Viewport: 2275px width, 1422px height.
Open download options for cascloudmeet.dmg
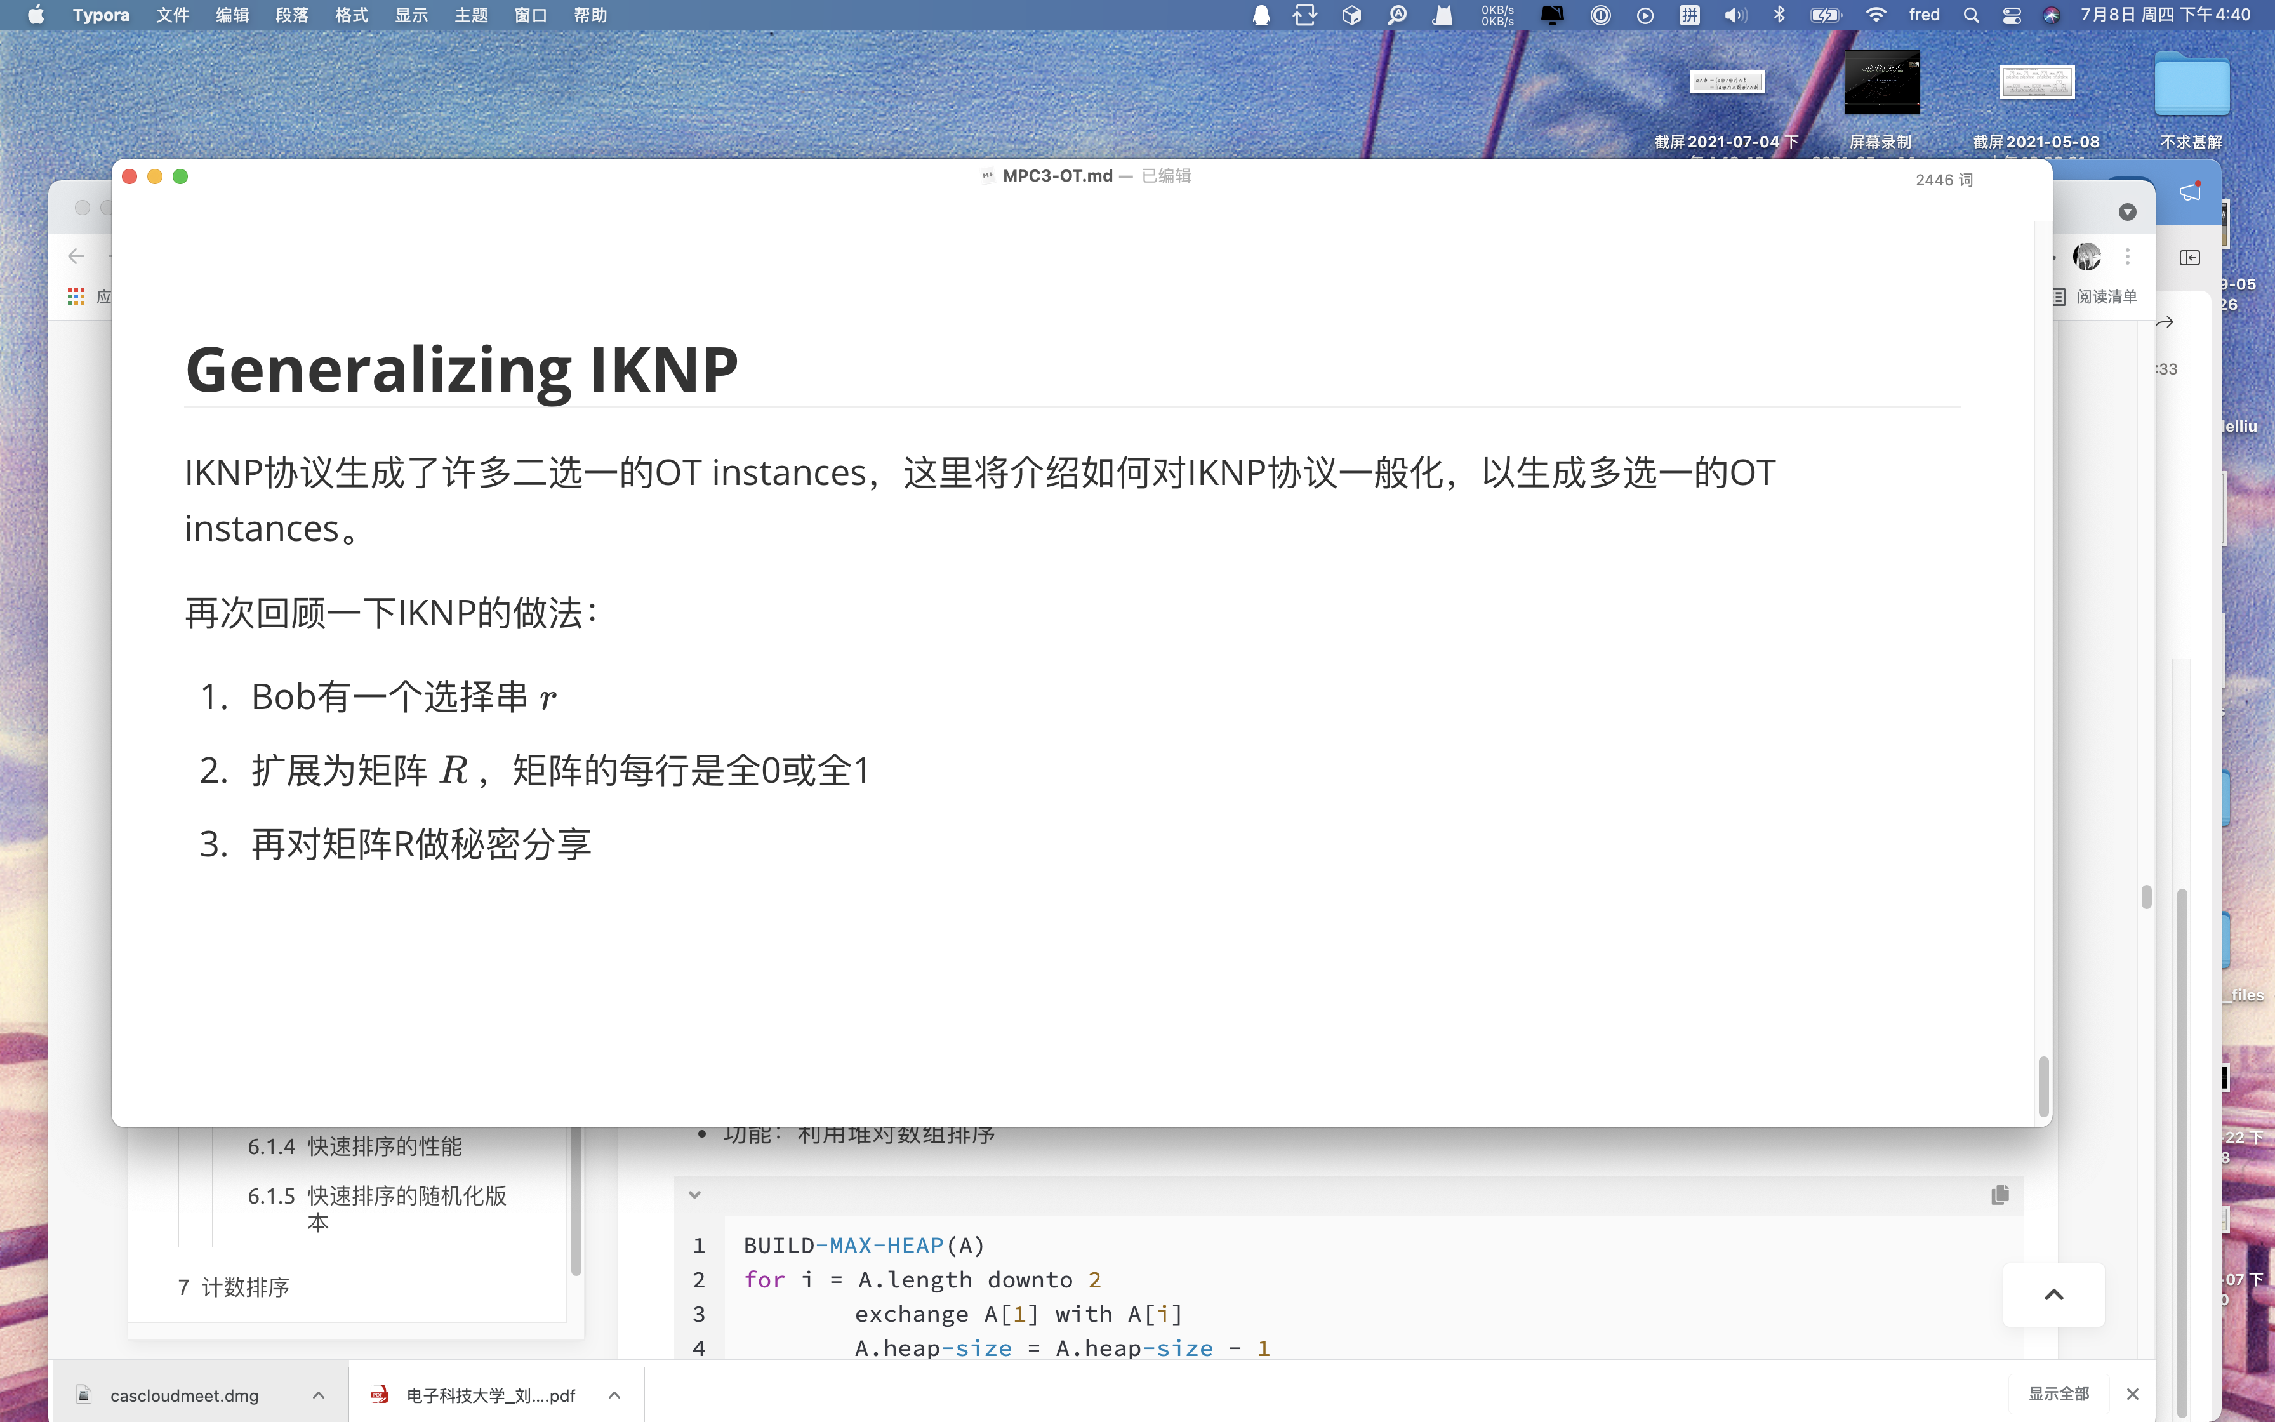[319, 1395]
